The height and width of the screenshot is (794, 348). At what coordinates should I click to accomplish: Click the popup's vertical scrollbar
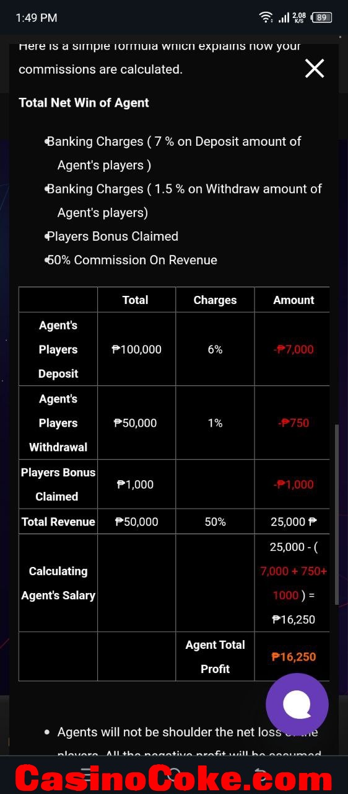tap(336, 515)
